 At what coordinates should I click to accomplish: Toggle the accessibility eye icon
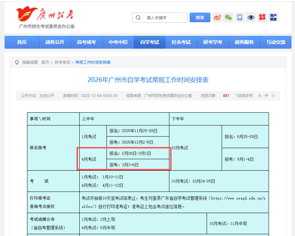[251, 18]
